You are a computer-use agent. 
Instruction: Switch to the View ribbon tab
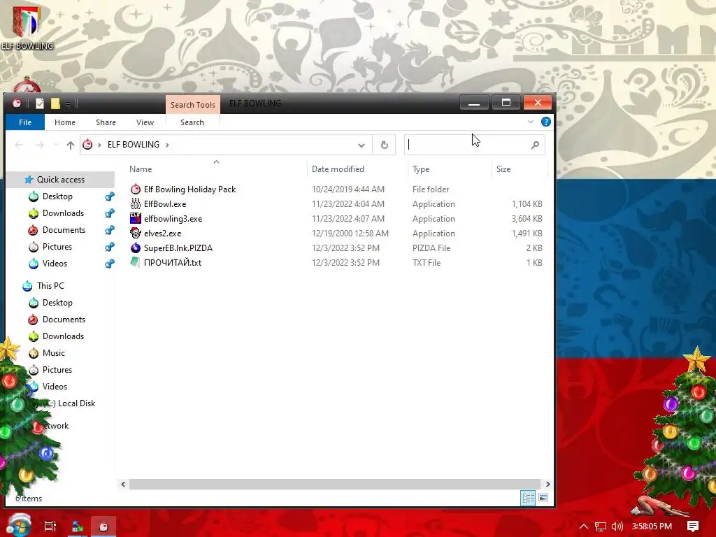click(145, 122)
